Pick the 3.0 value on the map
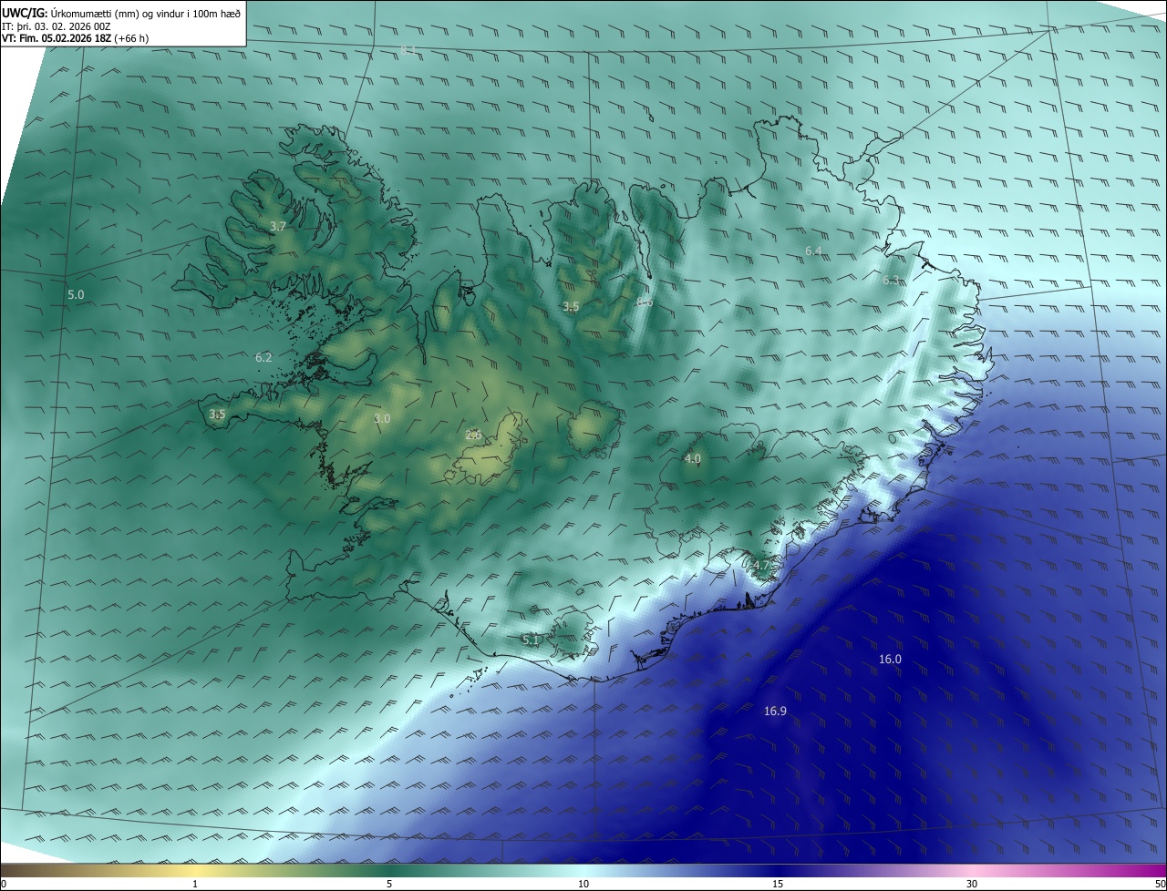 click(x=382, y=418)
